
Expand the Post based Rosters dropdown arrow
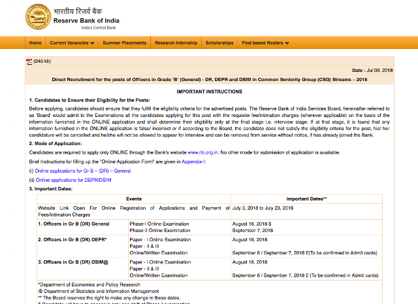pyautogui.click(x=287, y=43)
